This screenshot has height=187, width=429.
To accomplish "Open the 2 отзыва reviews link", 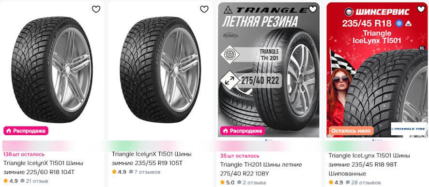I will coord(252,183).
